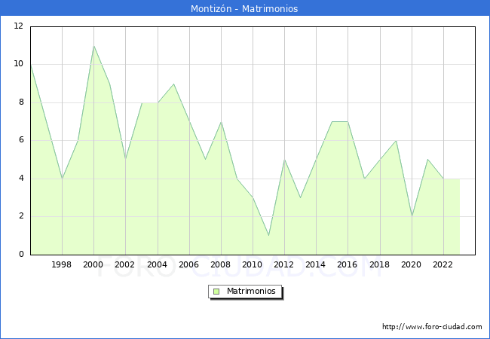The width and height of the screenshot is (490, 339).
Task: Select x-axis label 2002
Action: pos(124,264)
